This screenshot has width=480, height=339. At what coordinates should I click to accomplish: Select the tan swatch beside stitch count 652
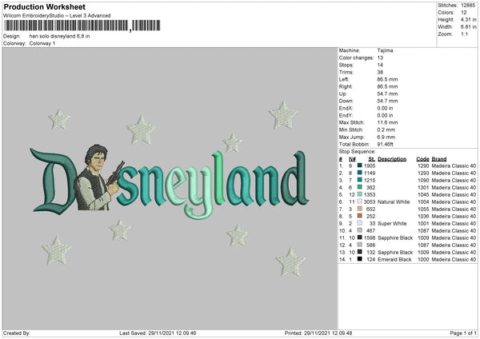[360, 209]
